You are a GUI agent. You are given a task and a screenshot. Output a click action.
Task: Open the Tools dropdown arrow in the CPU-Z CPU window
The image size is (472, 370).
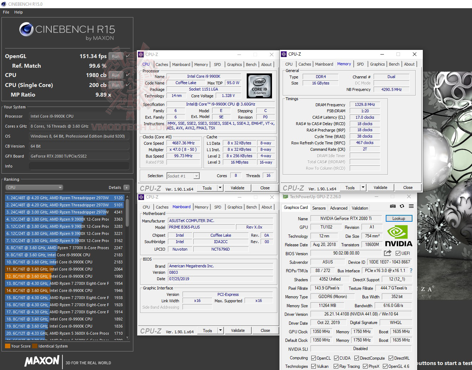point(220,188)
